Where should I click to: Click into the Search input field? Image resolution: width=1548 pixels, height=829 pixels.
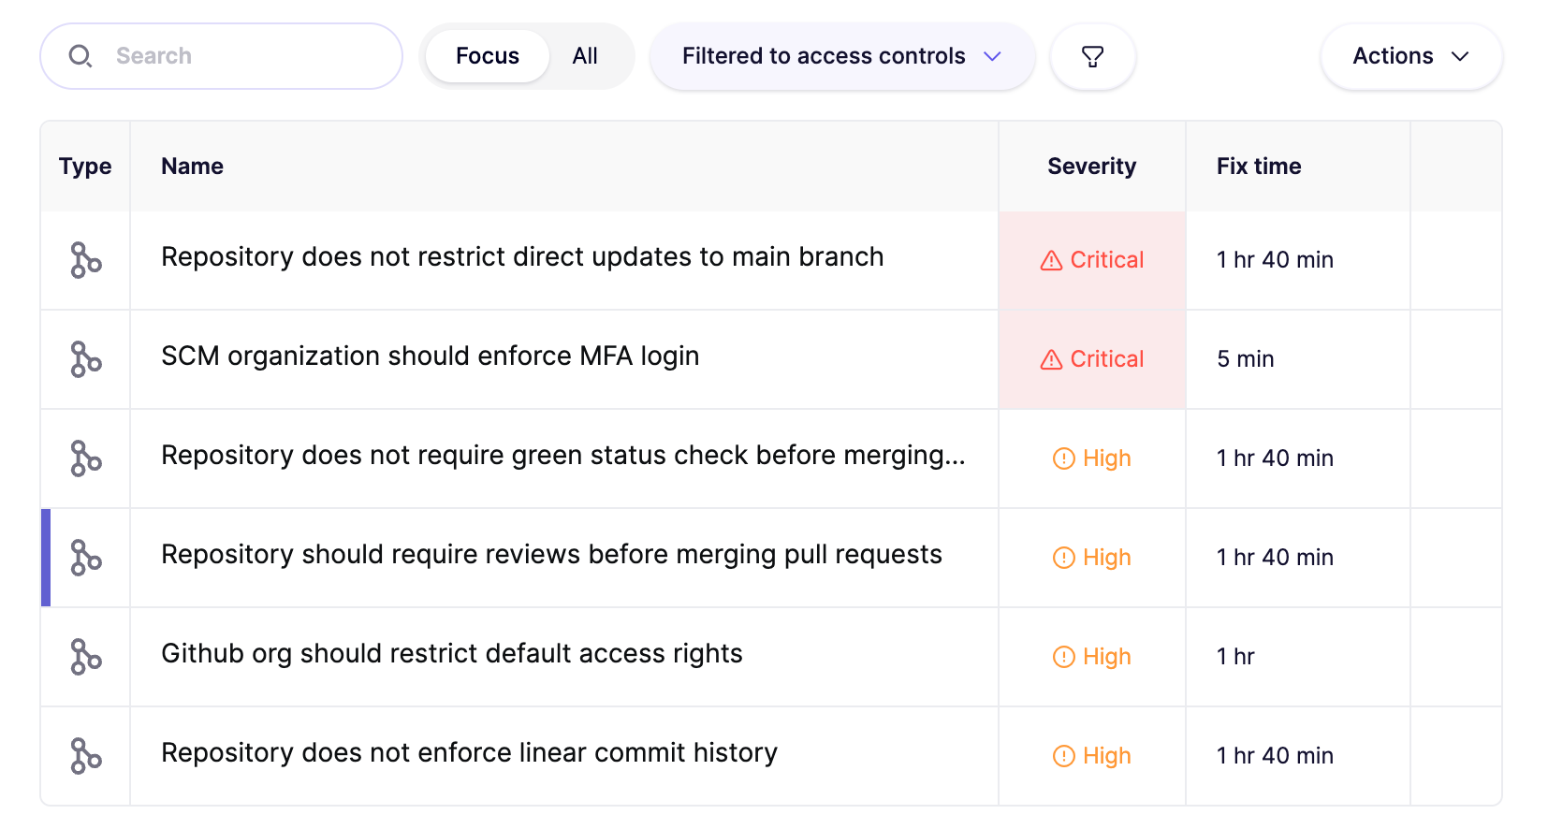pos(221,56)
